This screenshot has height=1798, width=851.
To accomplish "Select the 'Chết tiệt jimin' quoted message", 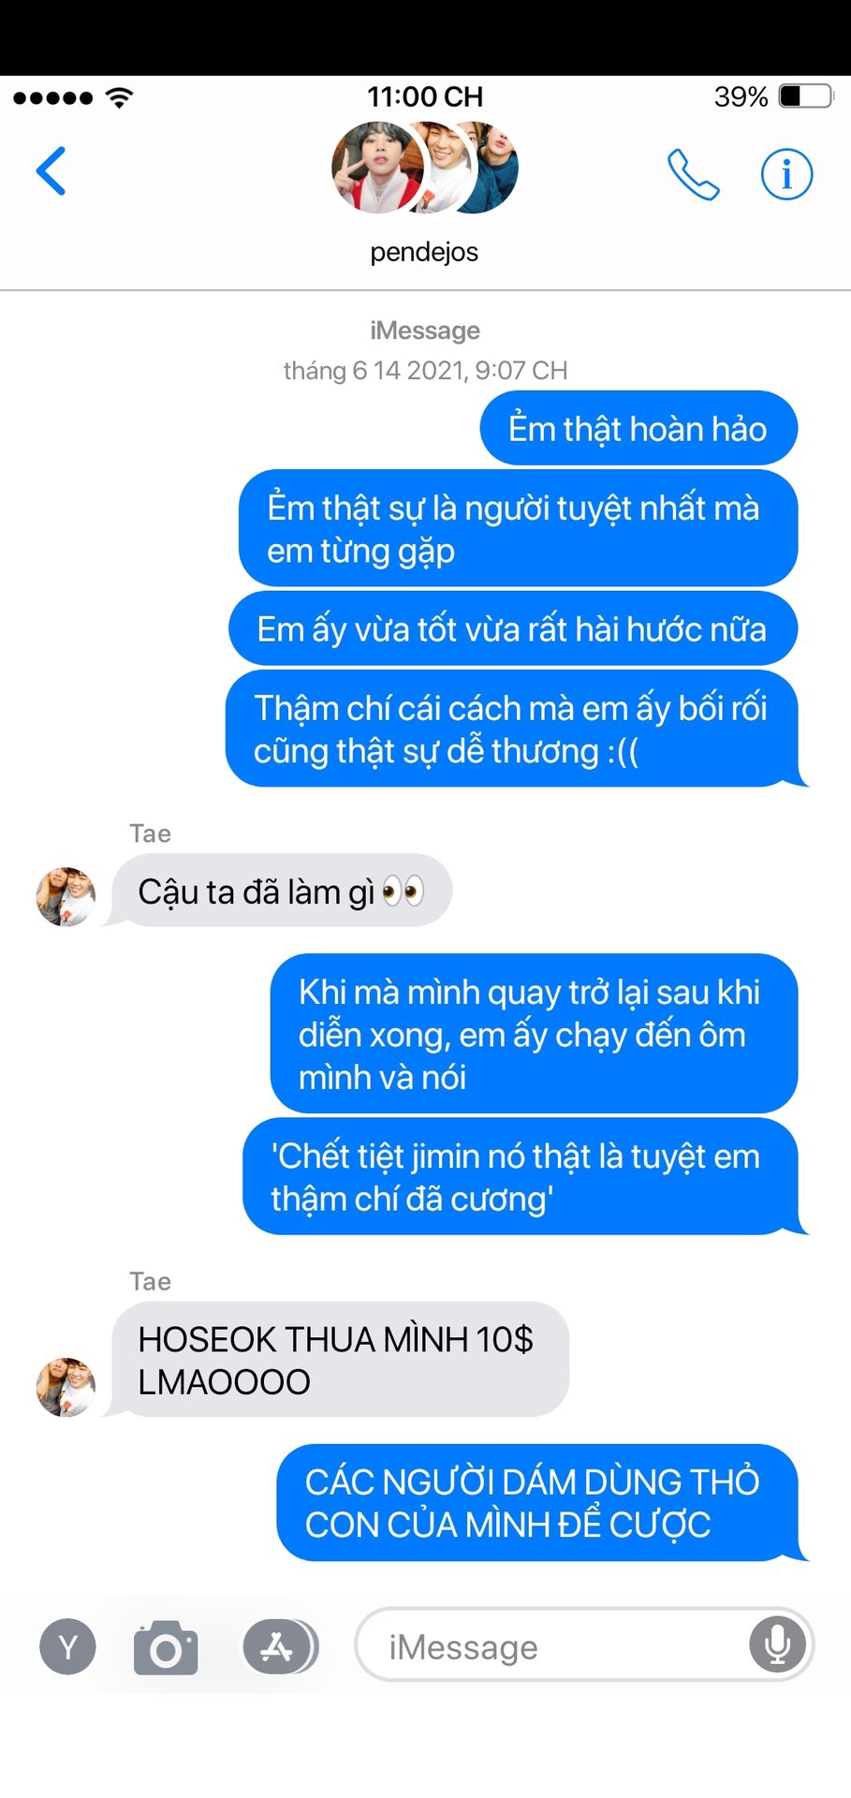I will [521, 1177].
